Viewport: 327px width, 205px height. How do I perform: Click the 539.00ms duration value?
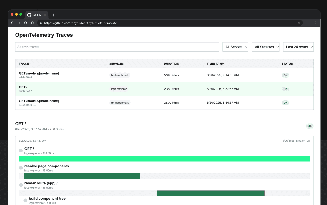point(171,75)
